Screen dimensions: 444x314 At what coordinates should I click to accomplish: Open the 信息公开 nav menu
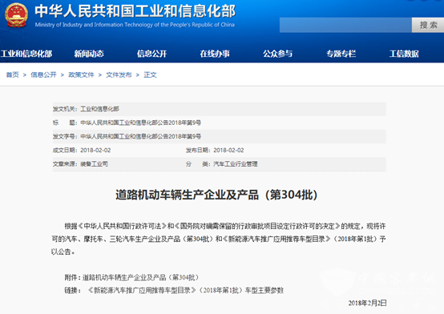point(151,54)
